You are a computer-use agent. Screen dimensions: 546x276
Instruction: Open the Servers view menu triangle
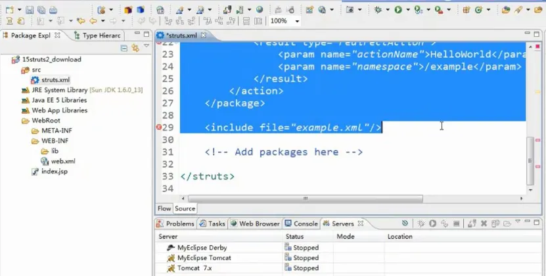(x=518, y=221)
